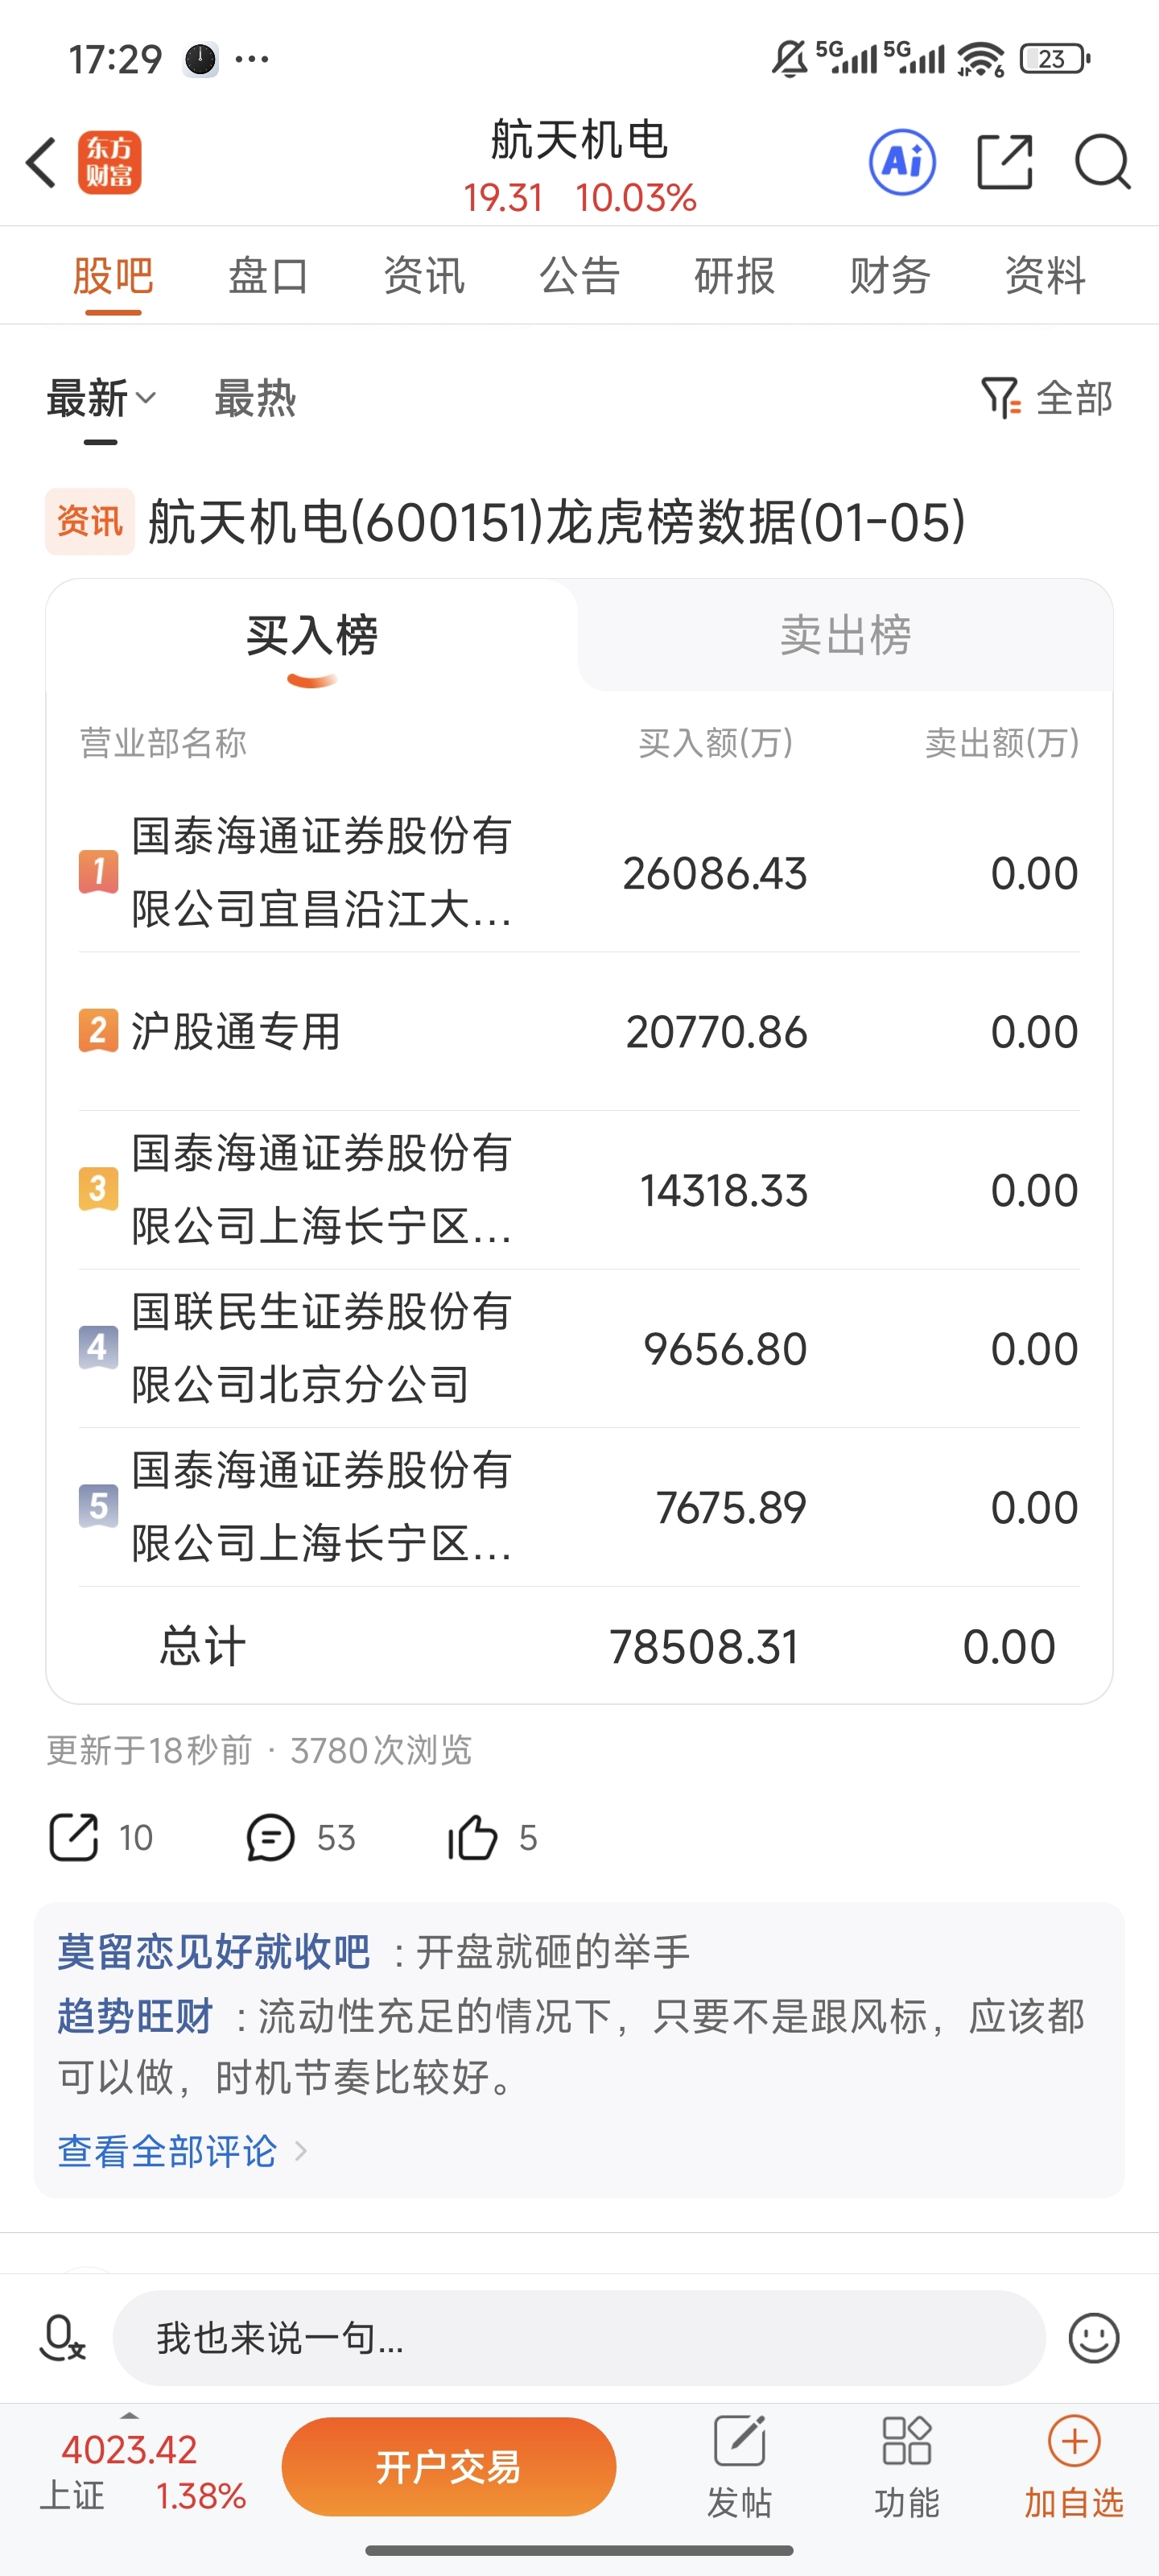Select the 最热 sort option
The image size is (1159, 2576).
[x=255, y=399]
